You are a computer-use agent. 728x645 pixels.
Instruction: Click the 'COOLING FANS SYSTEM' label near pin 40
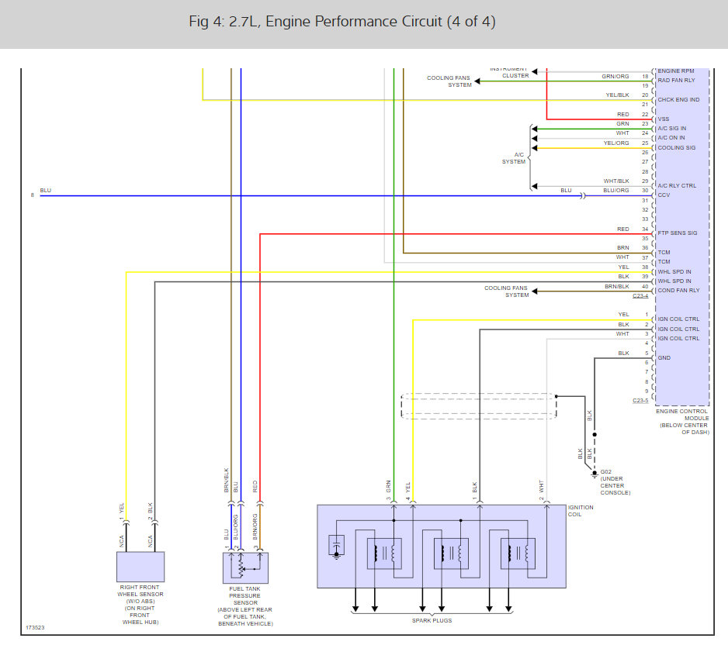[507, 291]
